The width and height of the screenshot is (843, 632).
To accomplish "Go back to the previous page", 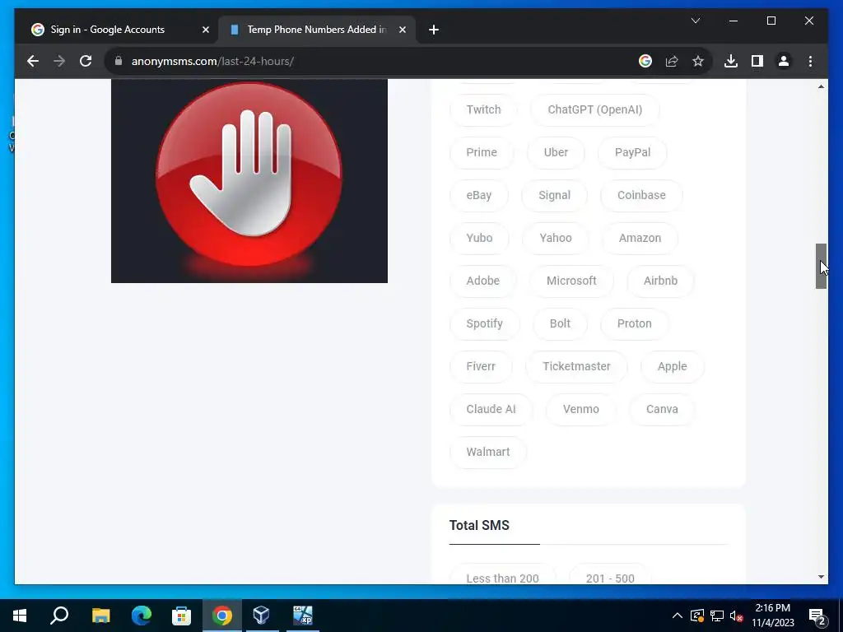I will coord(33,61).
